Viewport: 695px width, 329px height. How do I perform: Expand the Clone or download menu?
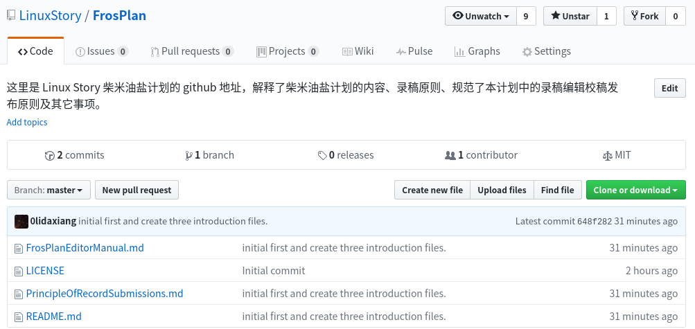click(635, 190)
